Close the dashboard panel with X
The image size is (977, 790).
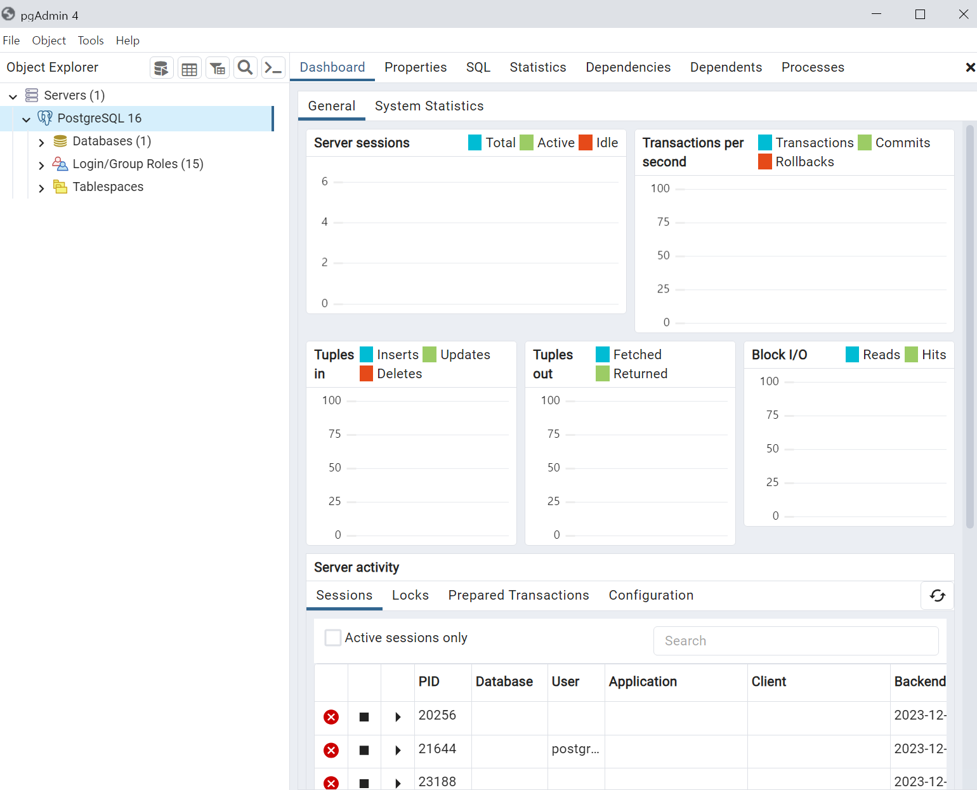coord(970,67)
